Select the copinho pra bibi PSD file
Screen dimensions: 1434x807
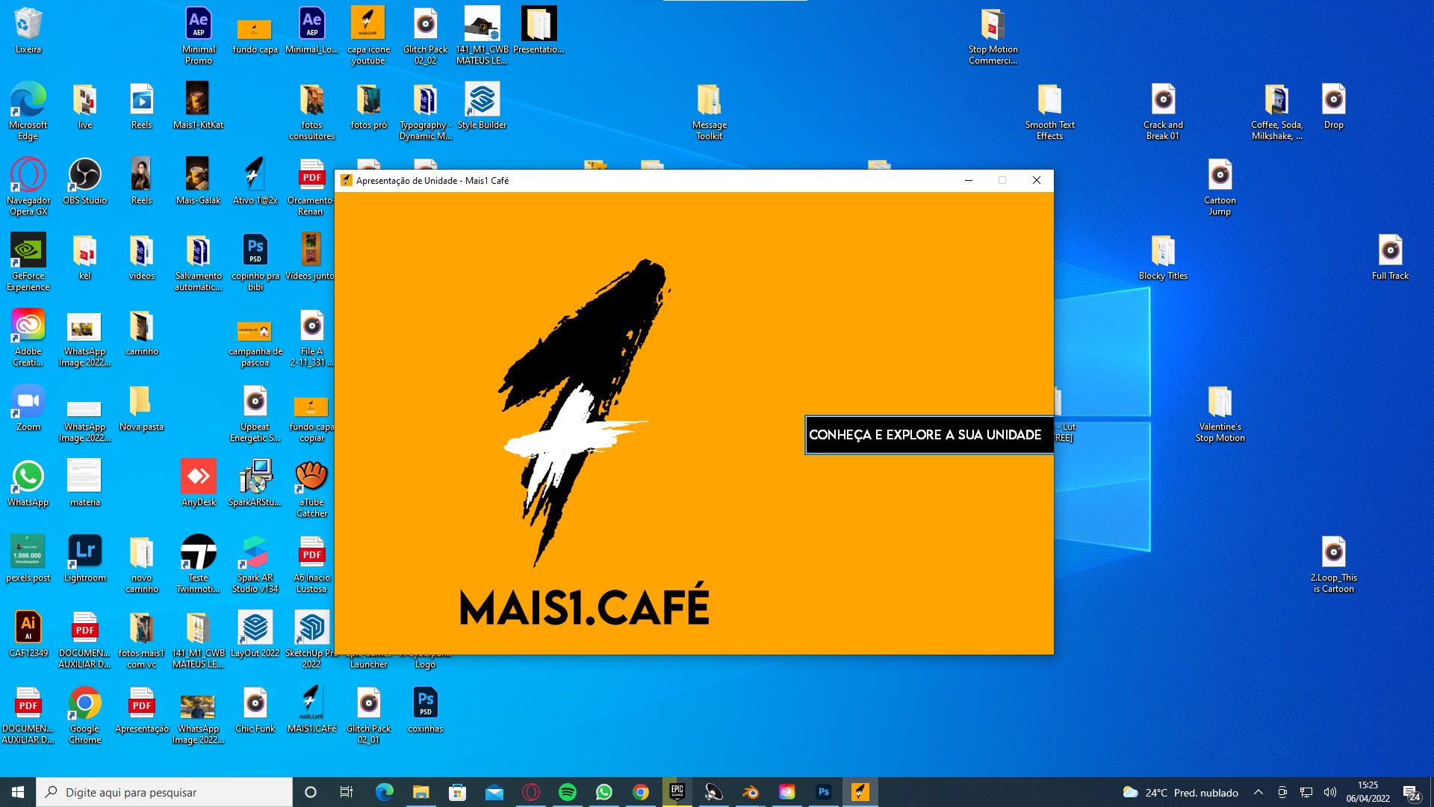coord(255,262)
